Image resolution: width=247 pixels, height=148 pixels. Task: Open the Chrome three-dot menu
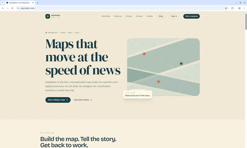tap(244, 8)
